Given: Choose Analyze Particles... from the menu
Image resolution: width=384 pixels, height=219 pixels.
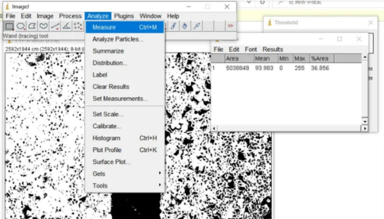Looking at the screenshot, I should click(118, 39).
